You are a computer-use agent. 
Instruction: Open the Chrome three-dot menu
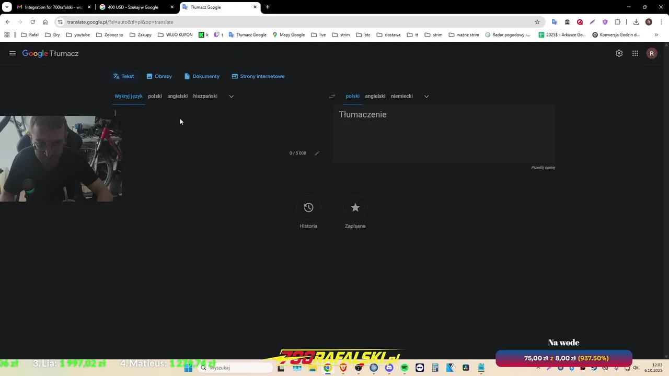tap(661, 22)
